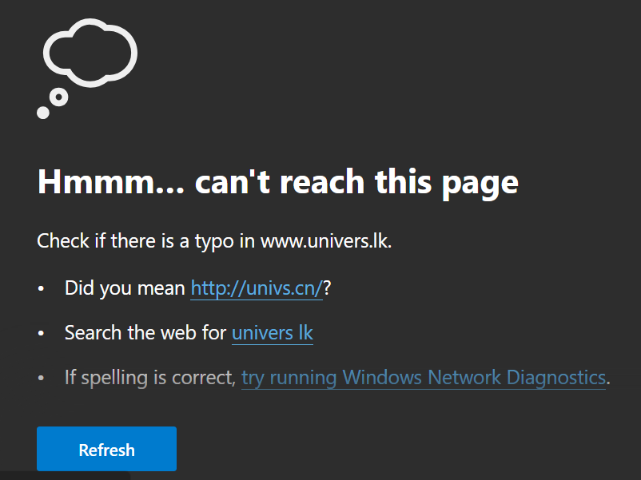This screenshot has width=641, height=480.
Task: Click the bullet before "Search the web for"
Action: (41, 333)
